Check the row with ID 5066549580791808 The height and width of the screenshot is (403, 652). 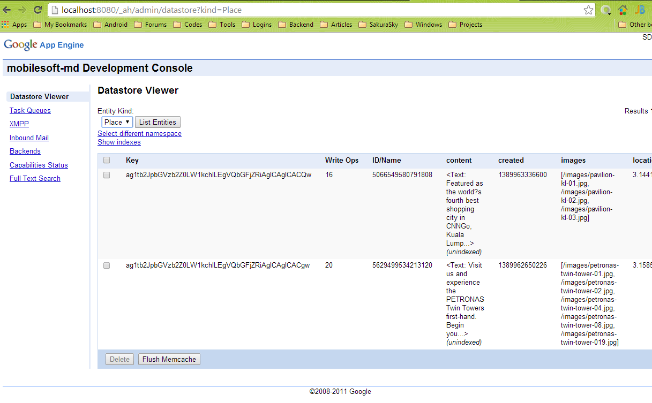[107, 175]
